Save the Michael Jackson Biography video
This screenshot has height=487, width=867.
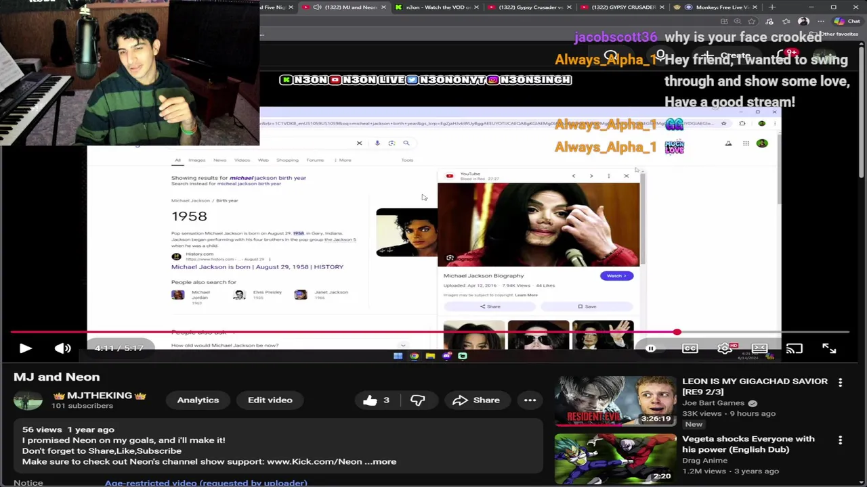587,306
